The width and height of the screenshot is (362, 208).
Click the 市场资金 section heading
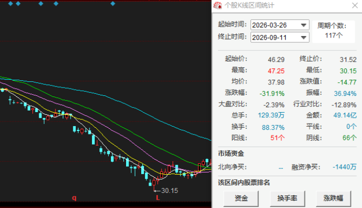(231, 153)
